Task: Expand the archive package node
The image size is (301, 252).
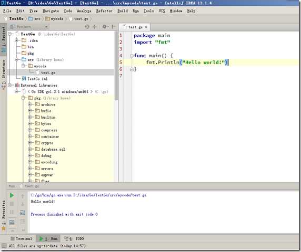Action: click(x=30, y=104)
